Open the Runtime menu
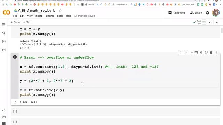The width and height of the screenshot is (223, 125). [49, 16]
